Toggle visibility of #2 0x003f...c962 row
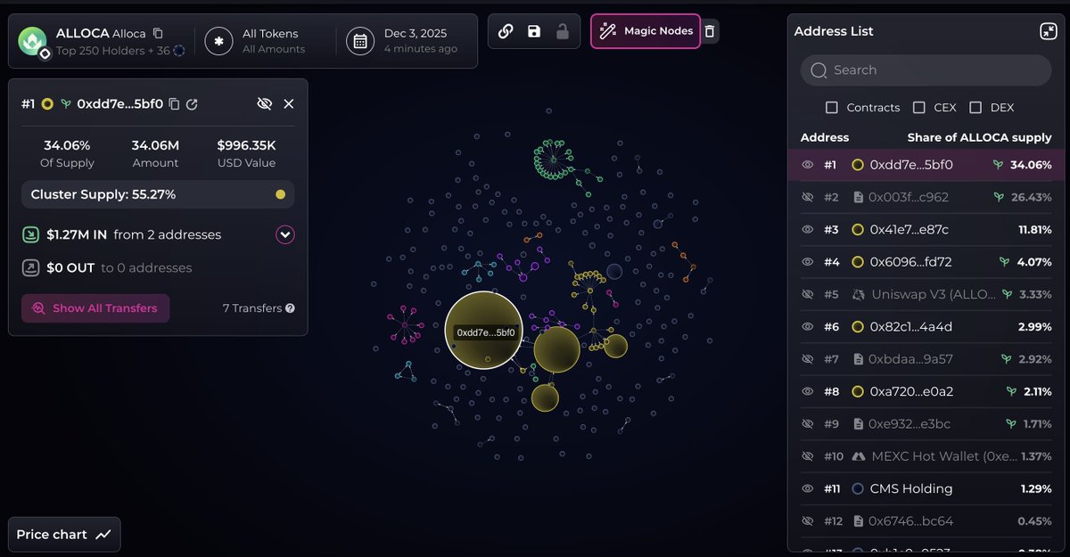This screenshot has height=557, width=1070. 808,197
